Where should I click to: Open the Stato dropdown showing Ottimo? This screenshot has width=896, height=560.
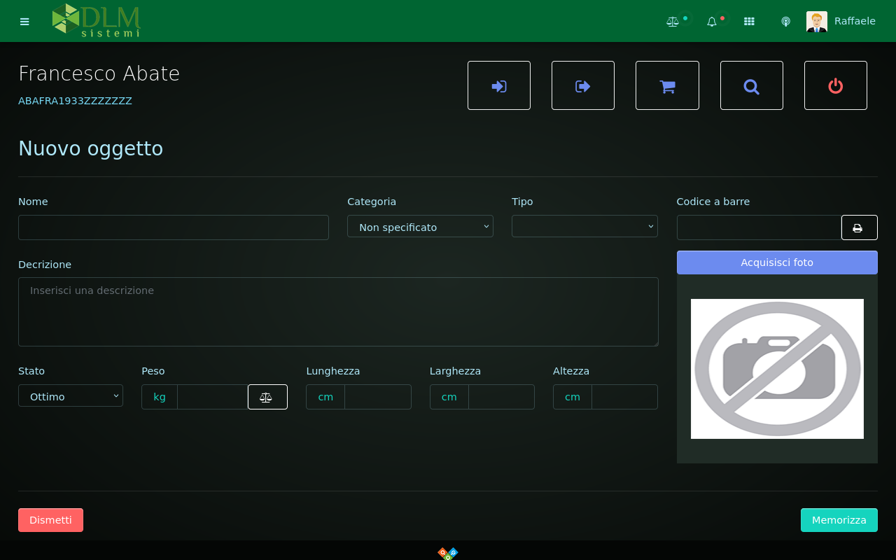tap(71, 396)
